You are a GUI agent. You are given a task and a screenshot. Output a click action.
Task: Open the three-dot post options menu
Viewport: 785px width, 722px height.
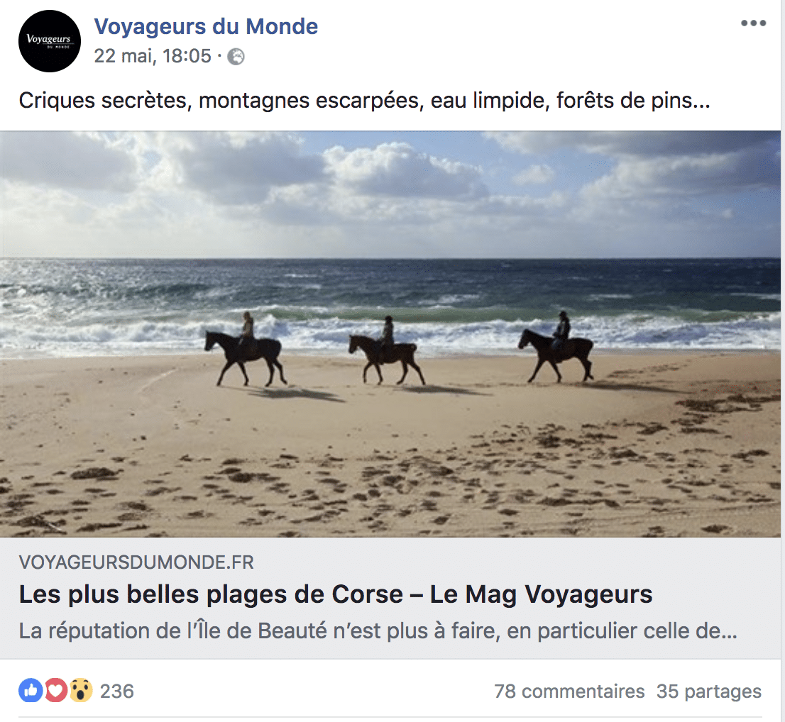[754, 23]
